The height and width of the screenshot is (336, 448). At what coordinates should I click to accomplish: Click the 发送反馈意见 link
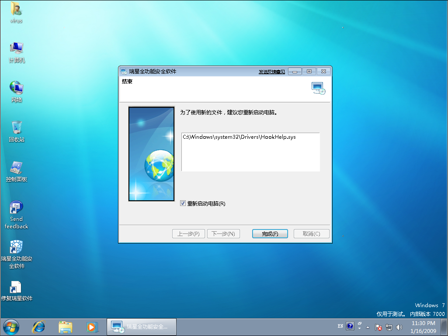pyautogui.click(x=272, y=72)
